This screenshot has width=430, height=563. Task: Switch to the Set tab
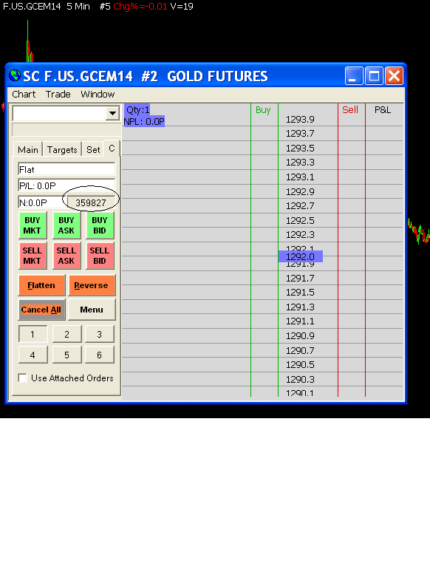[x=93, y=149]
